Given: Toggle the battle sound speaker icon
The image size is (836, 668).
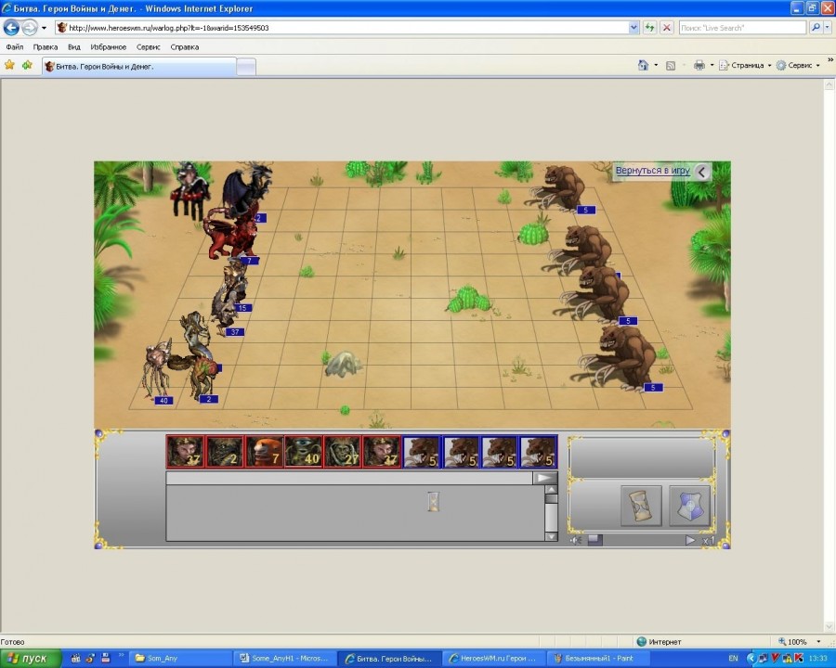Looking at the screenshot, I should 576,540.
